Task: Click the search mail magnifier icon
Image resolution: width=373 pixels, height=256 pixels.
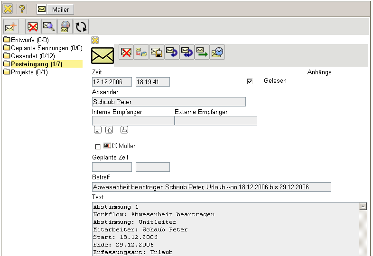Action: pyautogui.click(x=48, y=27)
